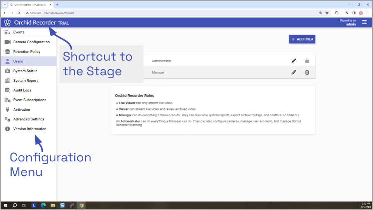The width and height of the screenshot is (373, 210).
Task: Open the Windows Start menu
Action: pyautogui.click(x=5, y=205)
